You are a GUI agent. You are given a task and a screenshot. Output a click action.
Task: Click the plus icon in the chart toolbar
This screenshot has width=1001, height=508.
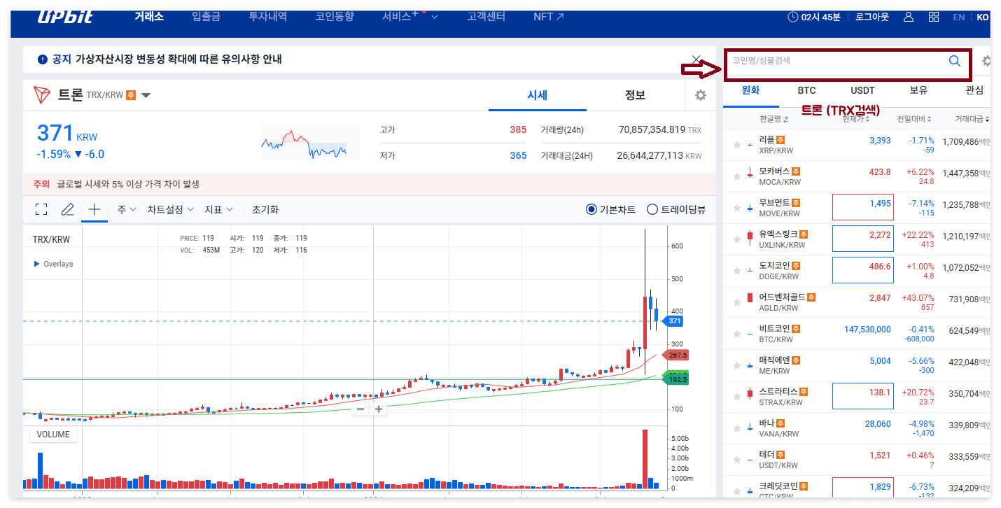coord(94,209)
